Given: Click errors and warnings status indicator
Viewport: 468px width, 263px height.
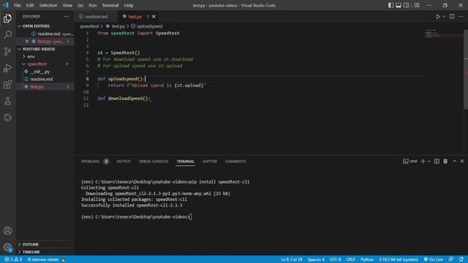Looking at the screenshot, I should pyautogui.click(x=13, y=260).
